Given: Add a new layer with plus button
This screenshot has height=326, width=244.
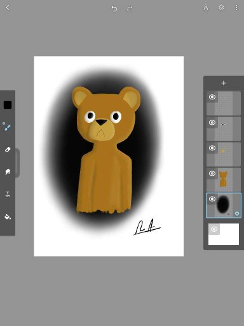Looking at the screenshot, I should [224, 83].
